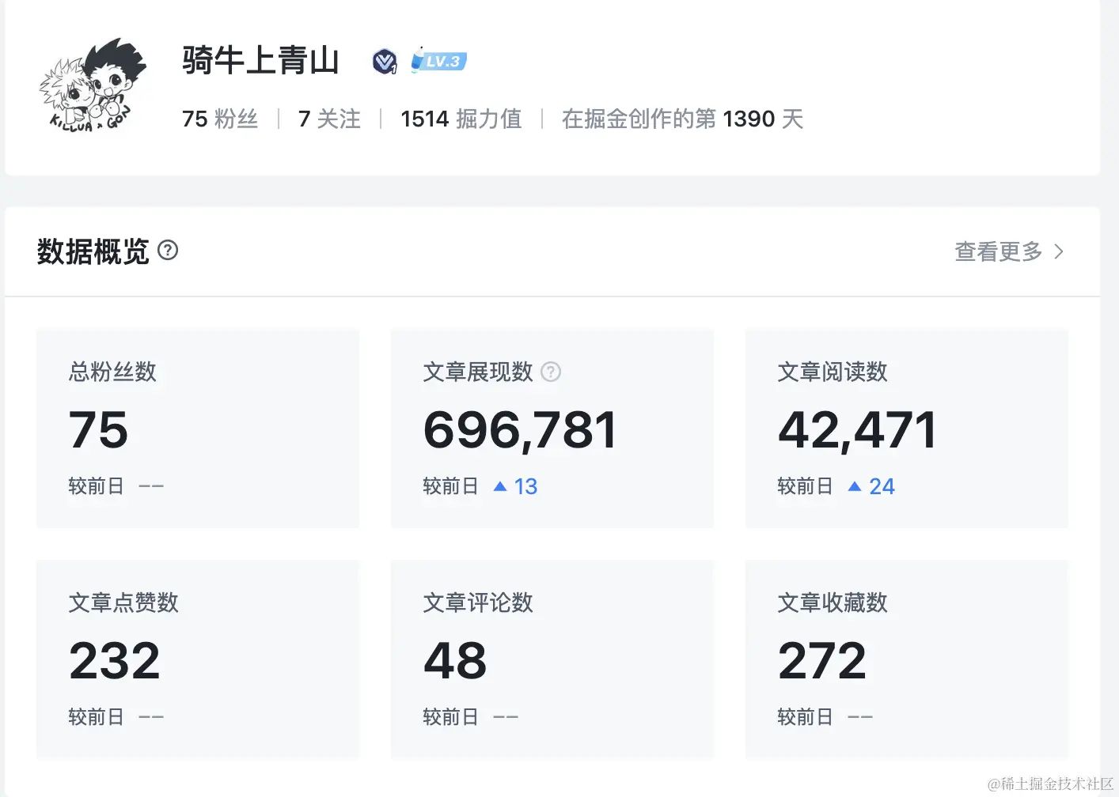This screenshot has width=1119, height=797.
Task: Open the 查看更多 link
Action: tap(999, 251)
